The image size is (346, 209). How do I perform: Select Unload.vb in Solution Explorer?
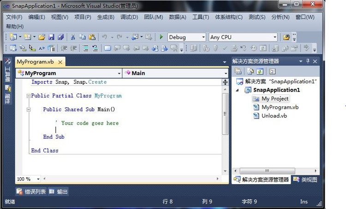(274, 116)
